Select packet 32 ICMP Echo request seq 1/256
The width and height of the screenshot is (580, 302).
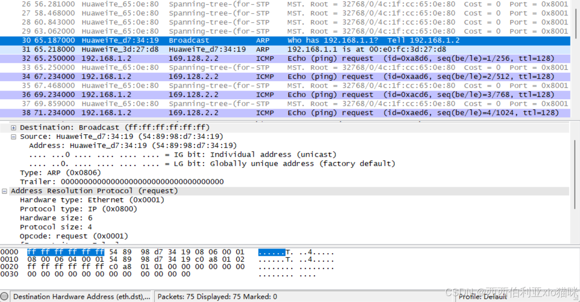[x=284, y=58]
